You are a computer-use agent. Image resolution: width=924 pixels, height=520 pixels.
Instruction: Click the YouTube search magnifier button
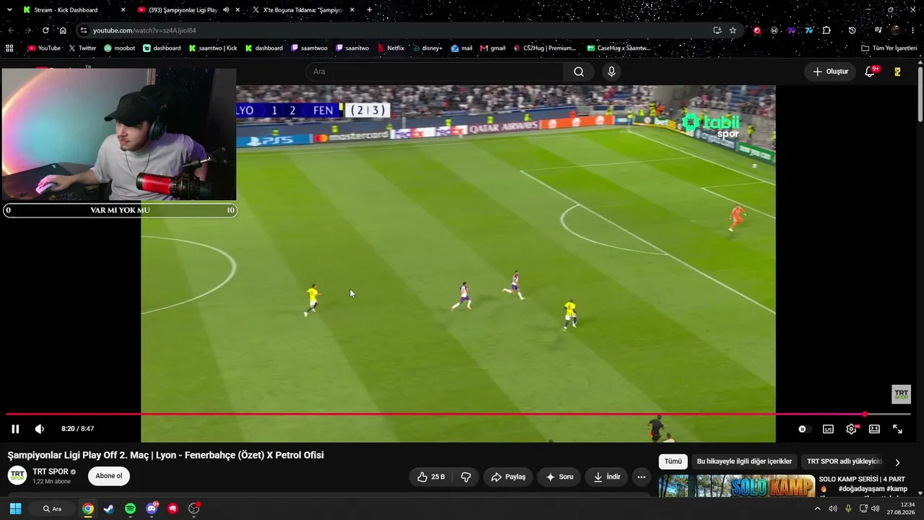(579, 71)
